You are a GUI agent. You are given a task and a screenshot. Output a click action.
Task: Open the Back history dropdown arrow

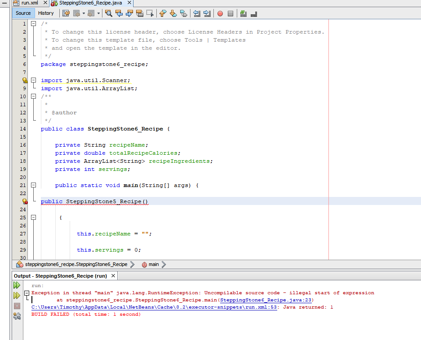pyautogui.click(x=84, y=13)
